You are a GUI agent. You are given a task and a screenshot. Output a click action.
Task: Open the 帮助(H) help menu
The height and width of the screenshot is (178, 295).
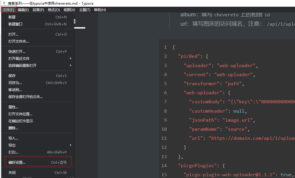point(100,10)
